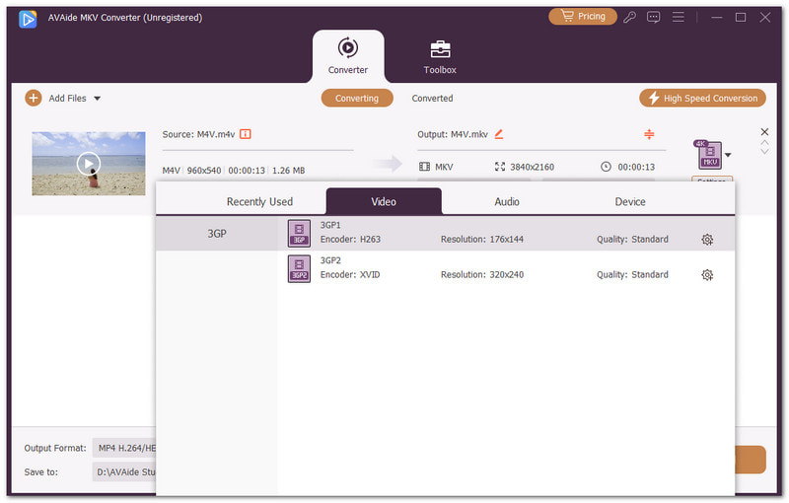The image size is (789, 503).
Task: Remove the M4V file with the X
Action: click(x=764, y=132)
